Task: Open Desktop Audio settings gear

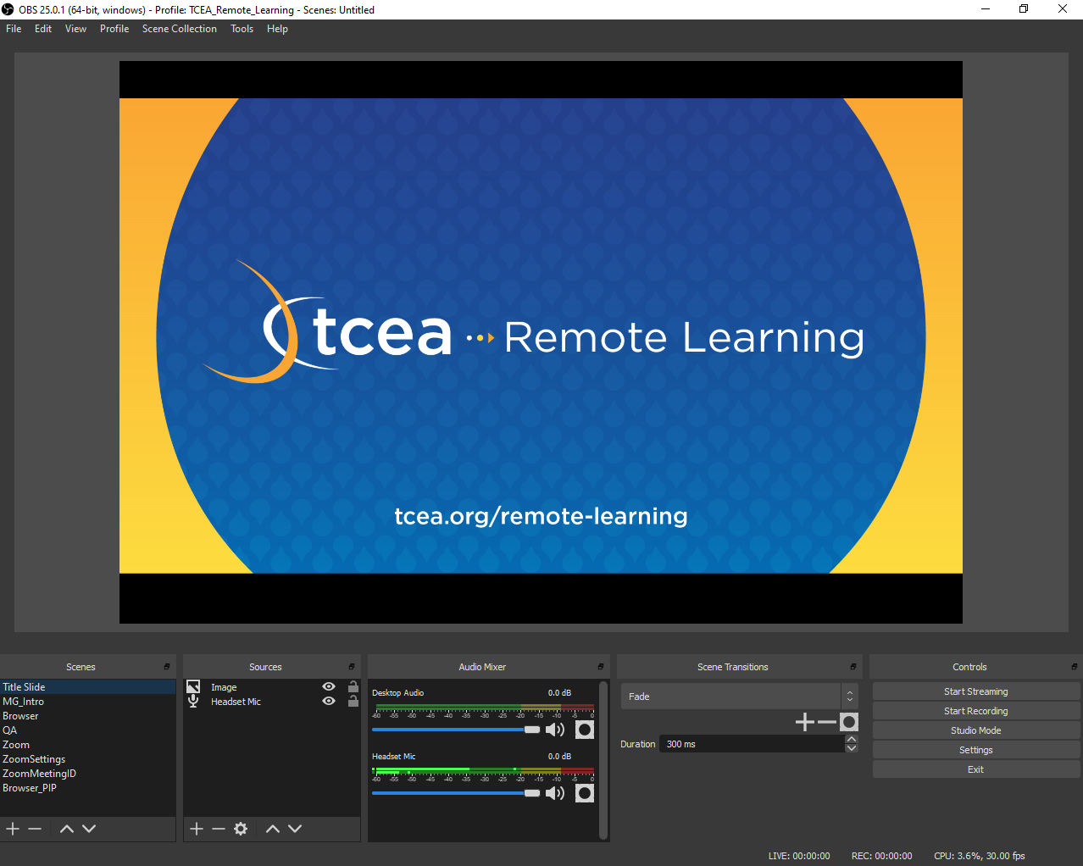Action: click(585, 730)
